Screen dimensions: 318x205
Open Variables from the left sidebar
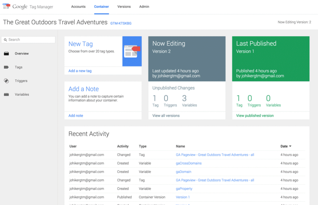point(22,94)
